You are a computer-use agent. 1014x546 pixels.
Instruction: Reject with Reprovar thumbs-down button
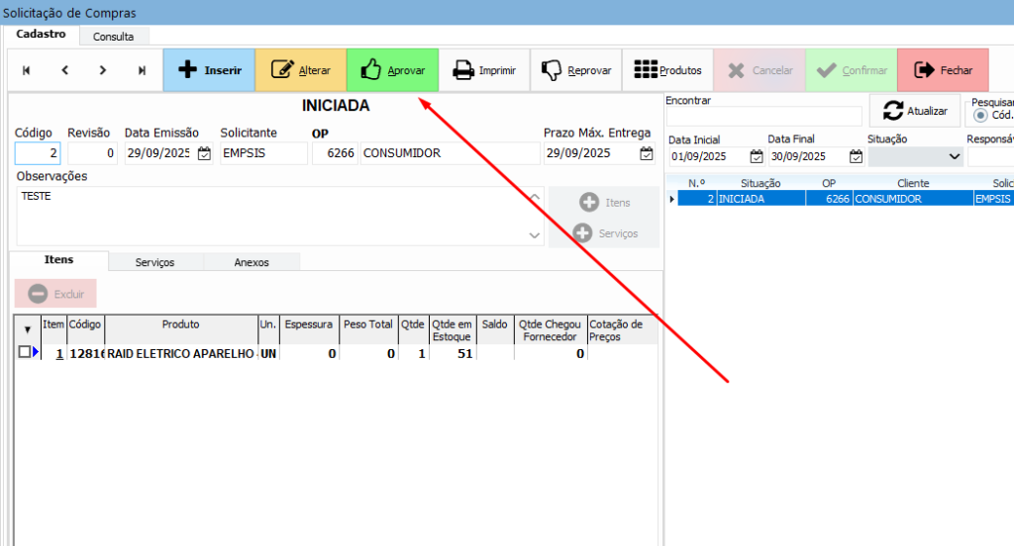(x=575, y=70)
